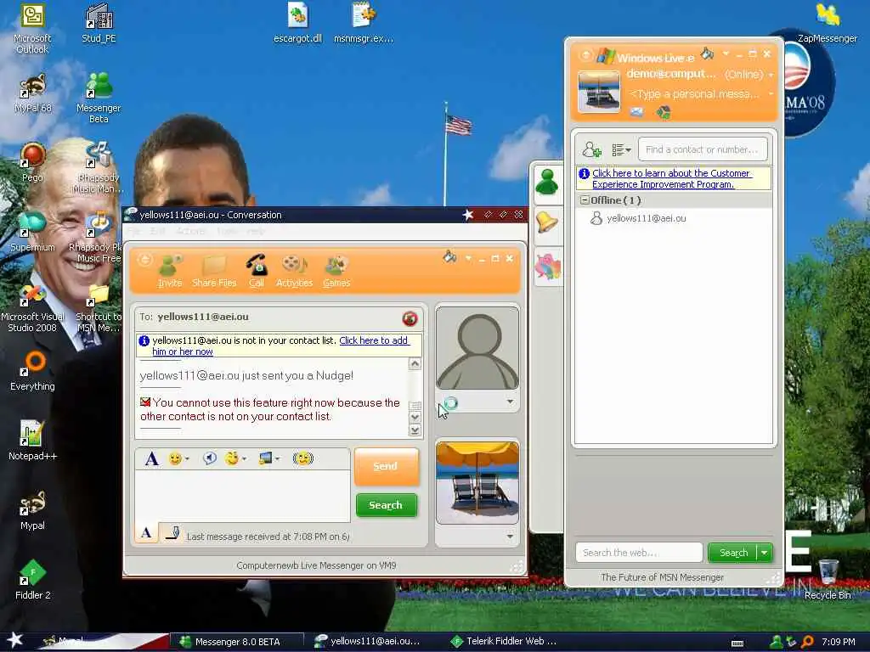Click the chat history bottom-most scroll arrow

pyautogui.click(x=415, y=430)
